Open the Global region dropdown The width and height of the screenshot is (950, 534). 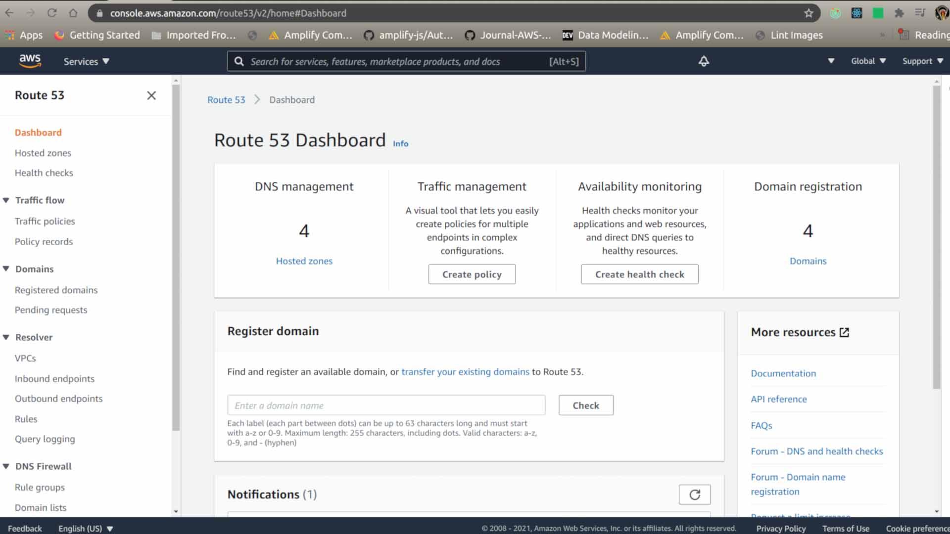pos(868,61)
